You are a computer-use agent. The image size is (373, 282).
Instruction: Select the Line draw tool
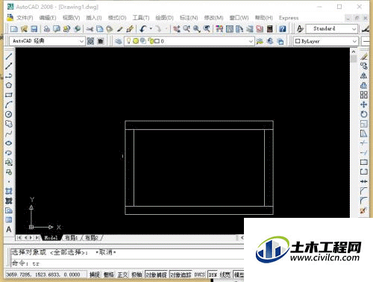pyautogui.click(x=9, y=56)
